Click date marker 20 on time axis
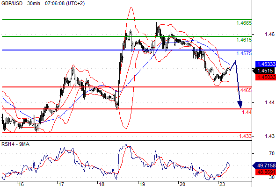Image resolution: width=276 pixels, height=187 pixels. click(182, 184)
